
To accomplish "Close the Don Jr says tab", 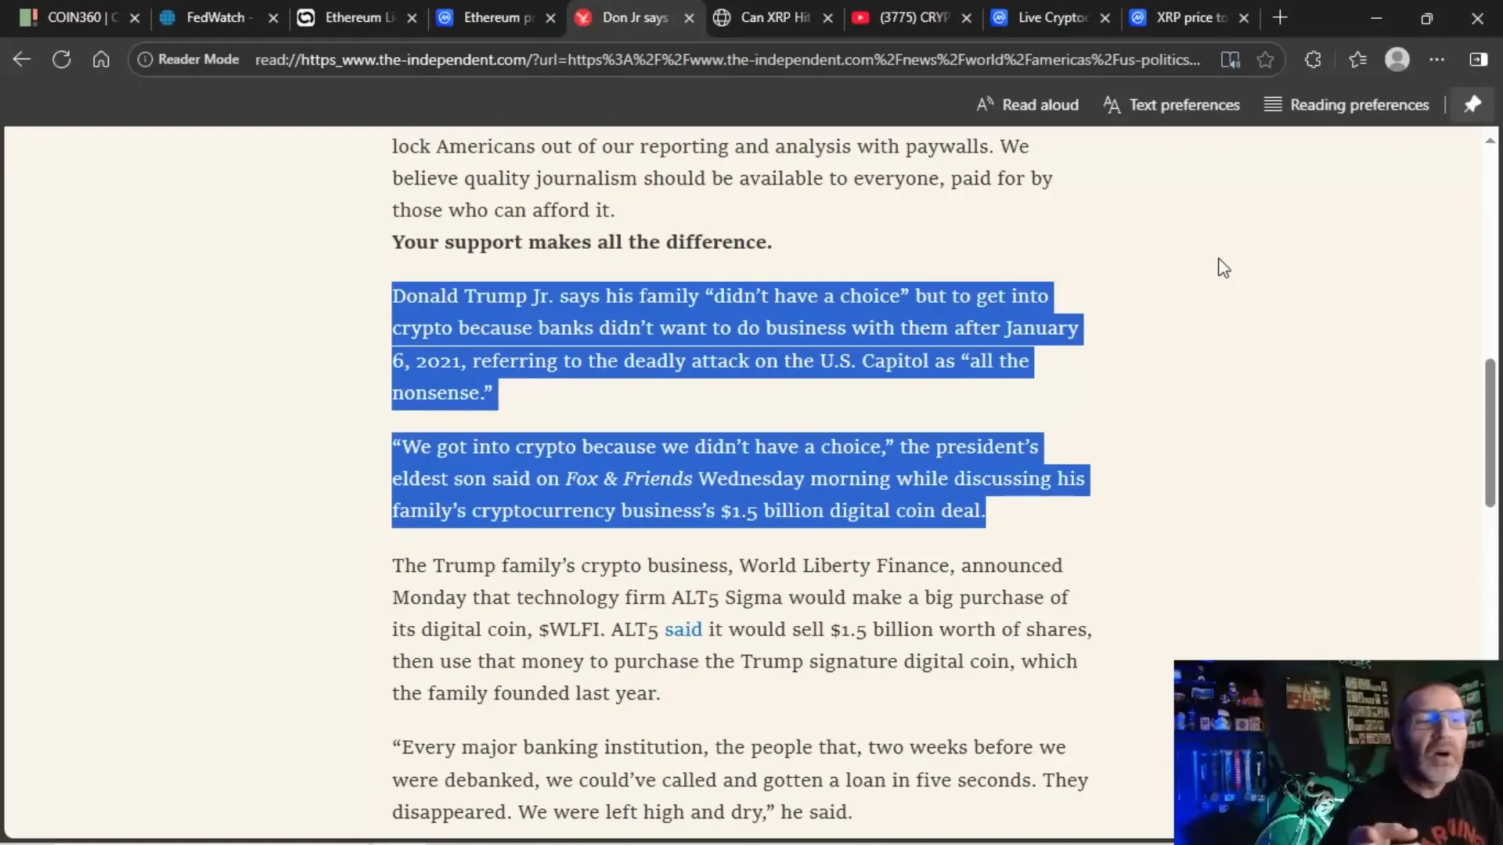I will tap(689, 18).
